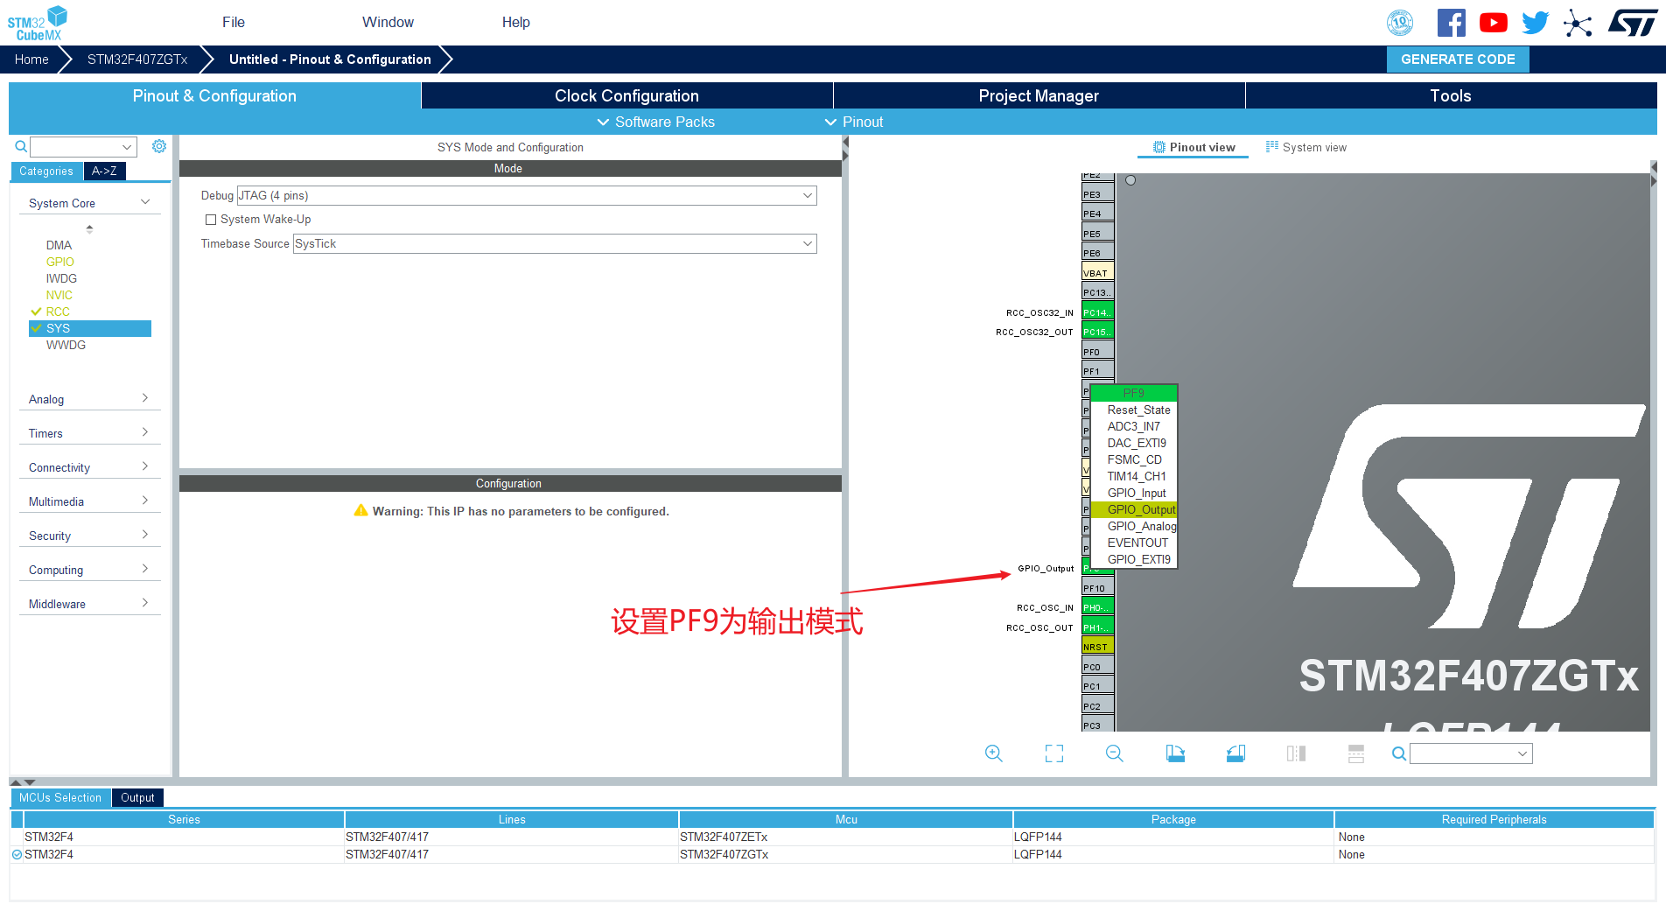Viewport: 1666px width, 911px height.
Task: Click the ST logo icon
Action: [1633, 23]
